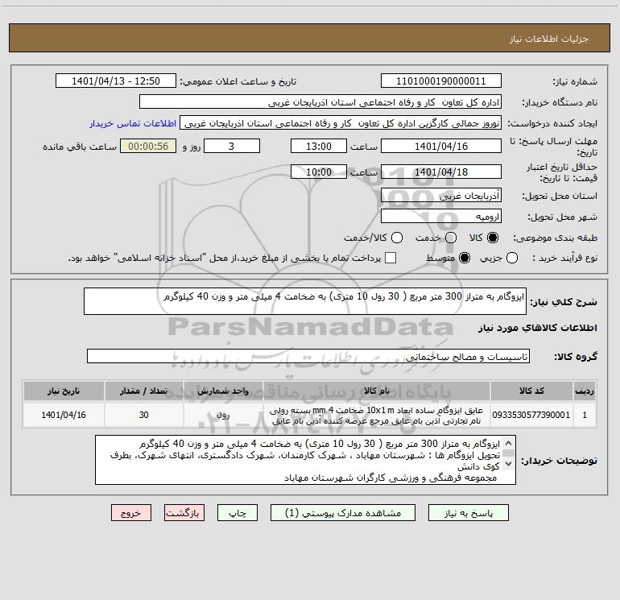Click the quantity cell 30

point(144,415)
